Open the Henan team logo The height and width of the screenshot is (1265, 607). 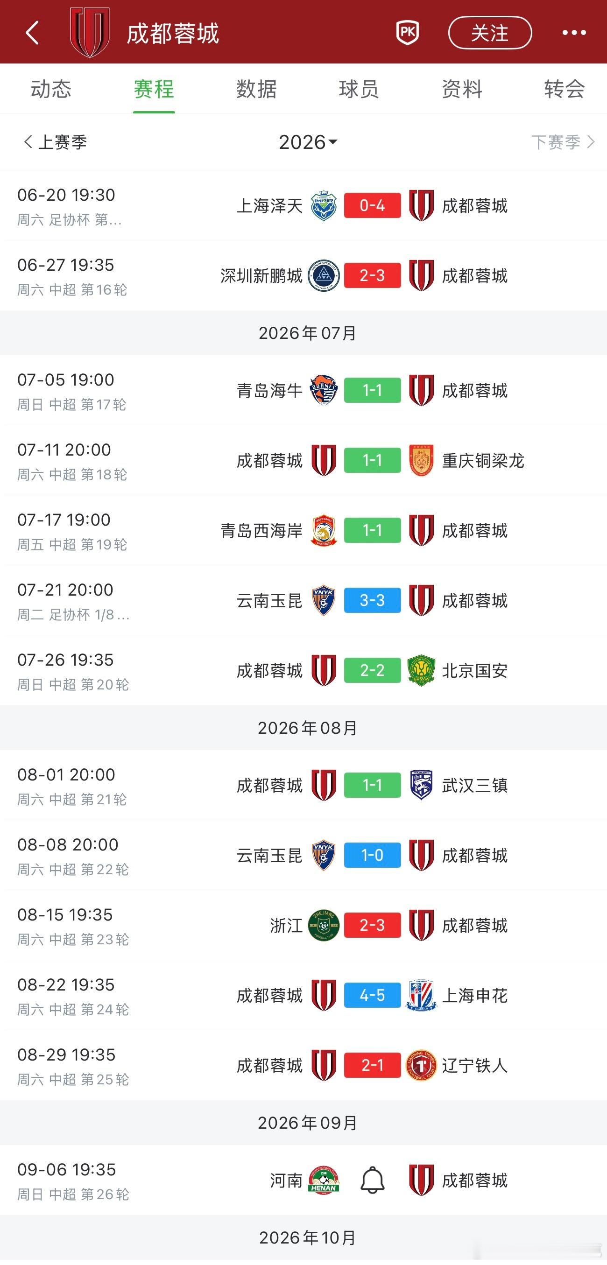coord(324,1180)
